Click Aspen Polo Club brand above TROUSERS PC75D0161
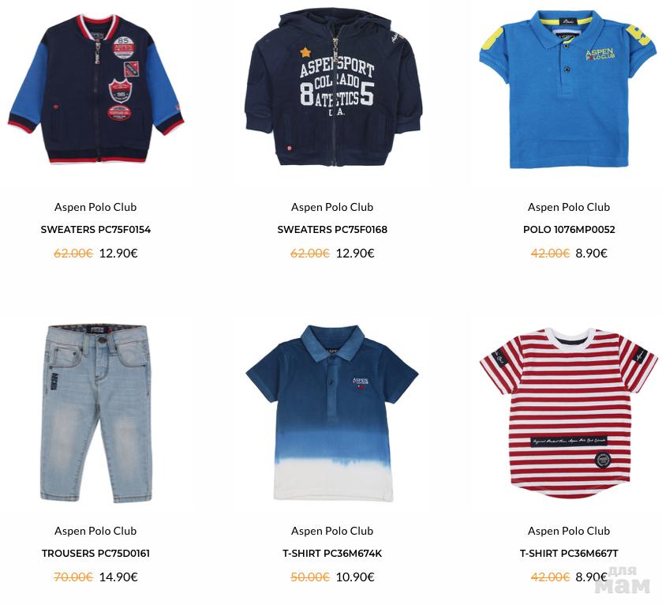 (95, 531)
